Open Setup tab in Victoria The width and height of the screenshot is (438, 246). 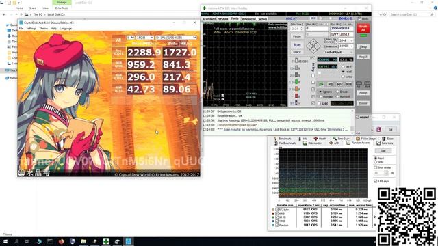click(262, 19)
